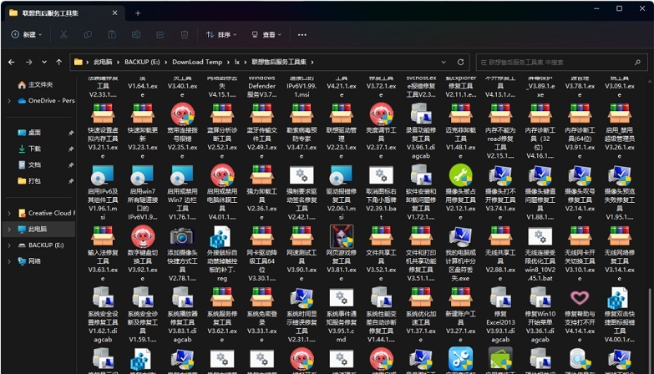Open the 排序 (Sort) dropdown menu

click(222, 35)
